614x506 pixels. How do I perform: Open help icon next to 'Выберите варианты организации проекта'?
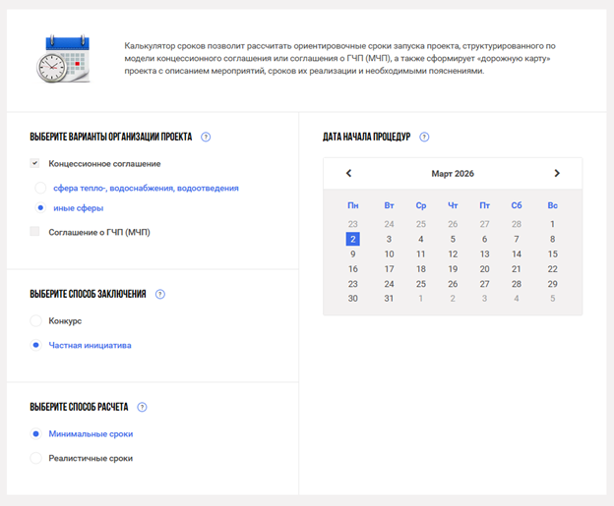[206, 138]
